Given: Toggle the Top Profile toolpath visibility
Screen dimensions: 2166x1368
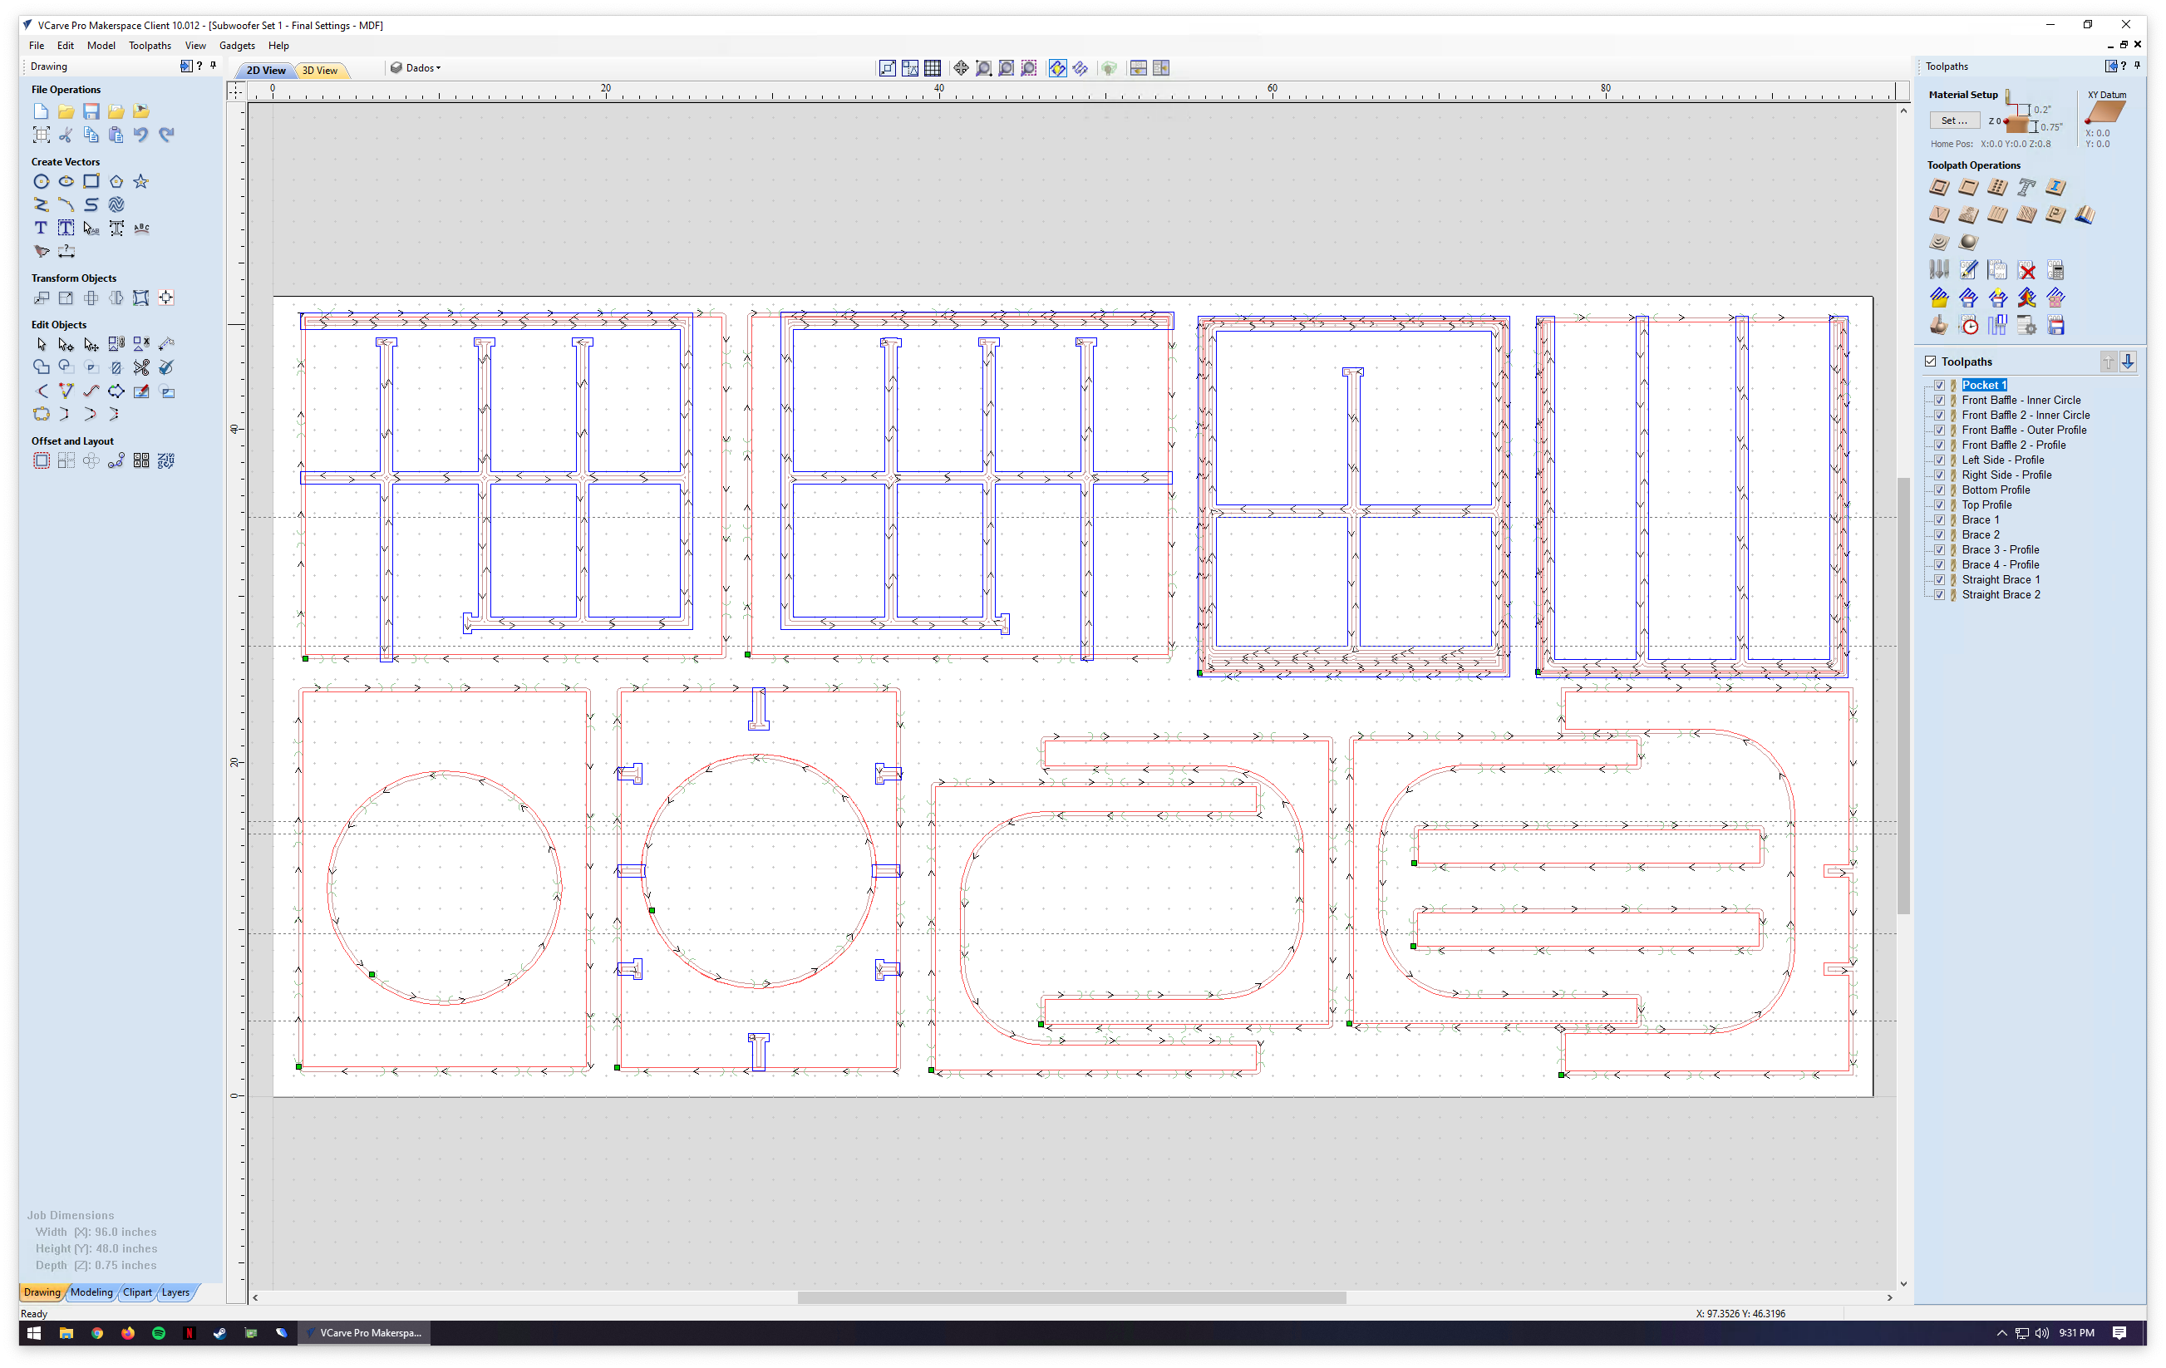Looking at the screenshot, I should pos(1939,505).
